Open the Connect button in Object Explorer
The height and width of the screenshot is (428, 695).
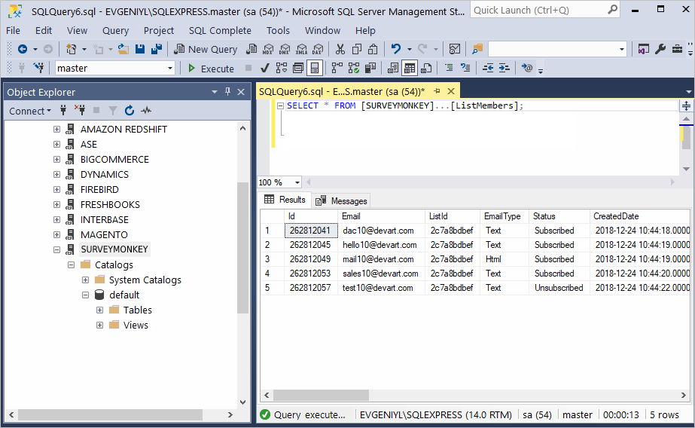[x=30, y=111]
